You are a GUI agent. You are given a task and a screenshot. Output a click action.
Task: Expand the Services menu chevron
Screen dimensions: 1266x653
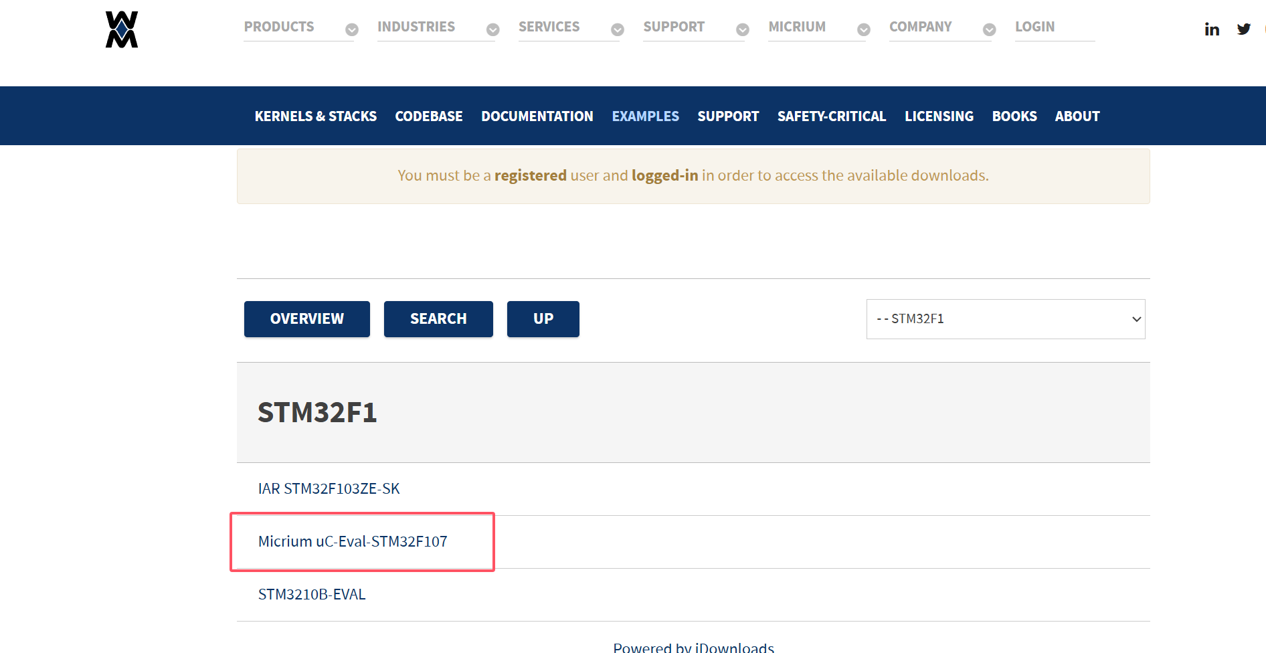click(618, 29)
